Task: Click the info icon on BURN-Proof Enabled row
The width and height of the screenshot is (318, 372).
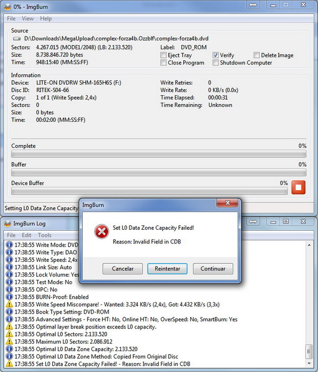Action: coord(9,297)
